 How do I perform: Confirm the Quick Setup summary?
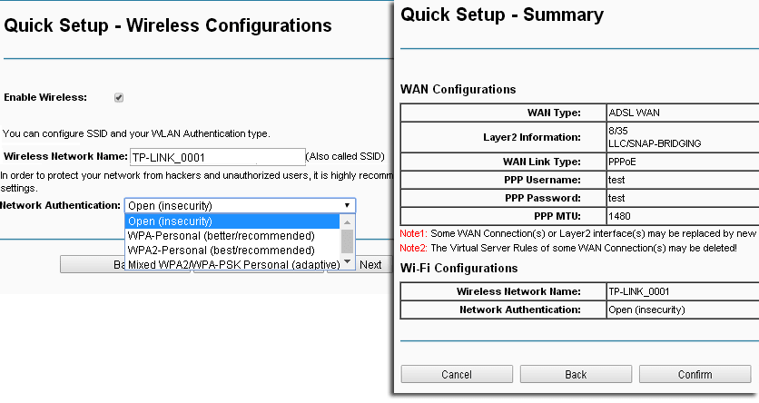click(695, 374)
